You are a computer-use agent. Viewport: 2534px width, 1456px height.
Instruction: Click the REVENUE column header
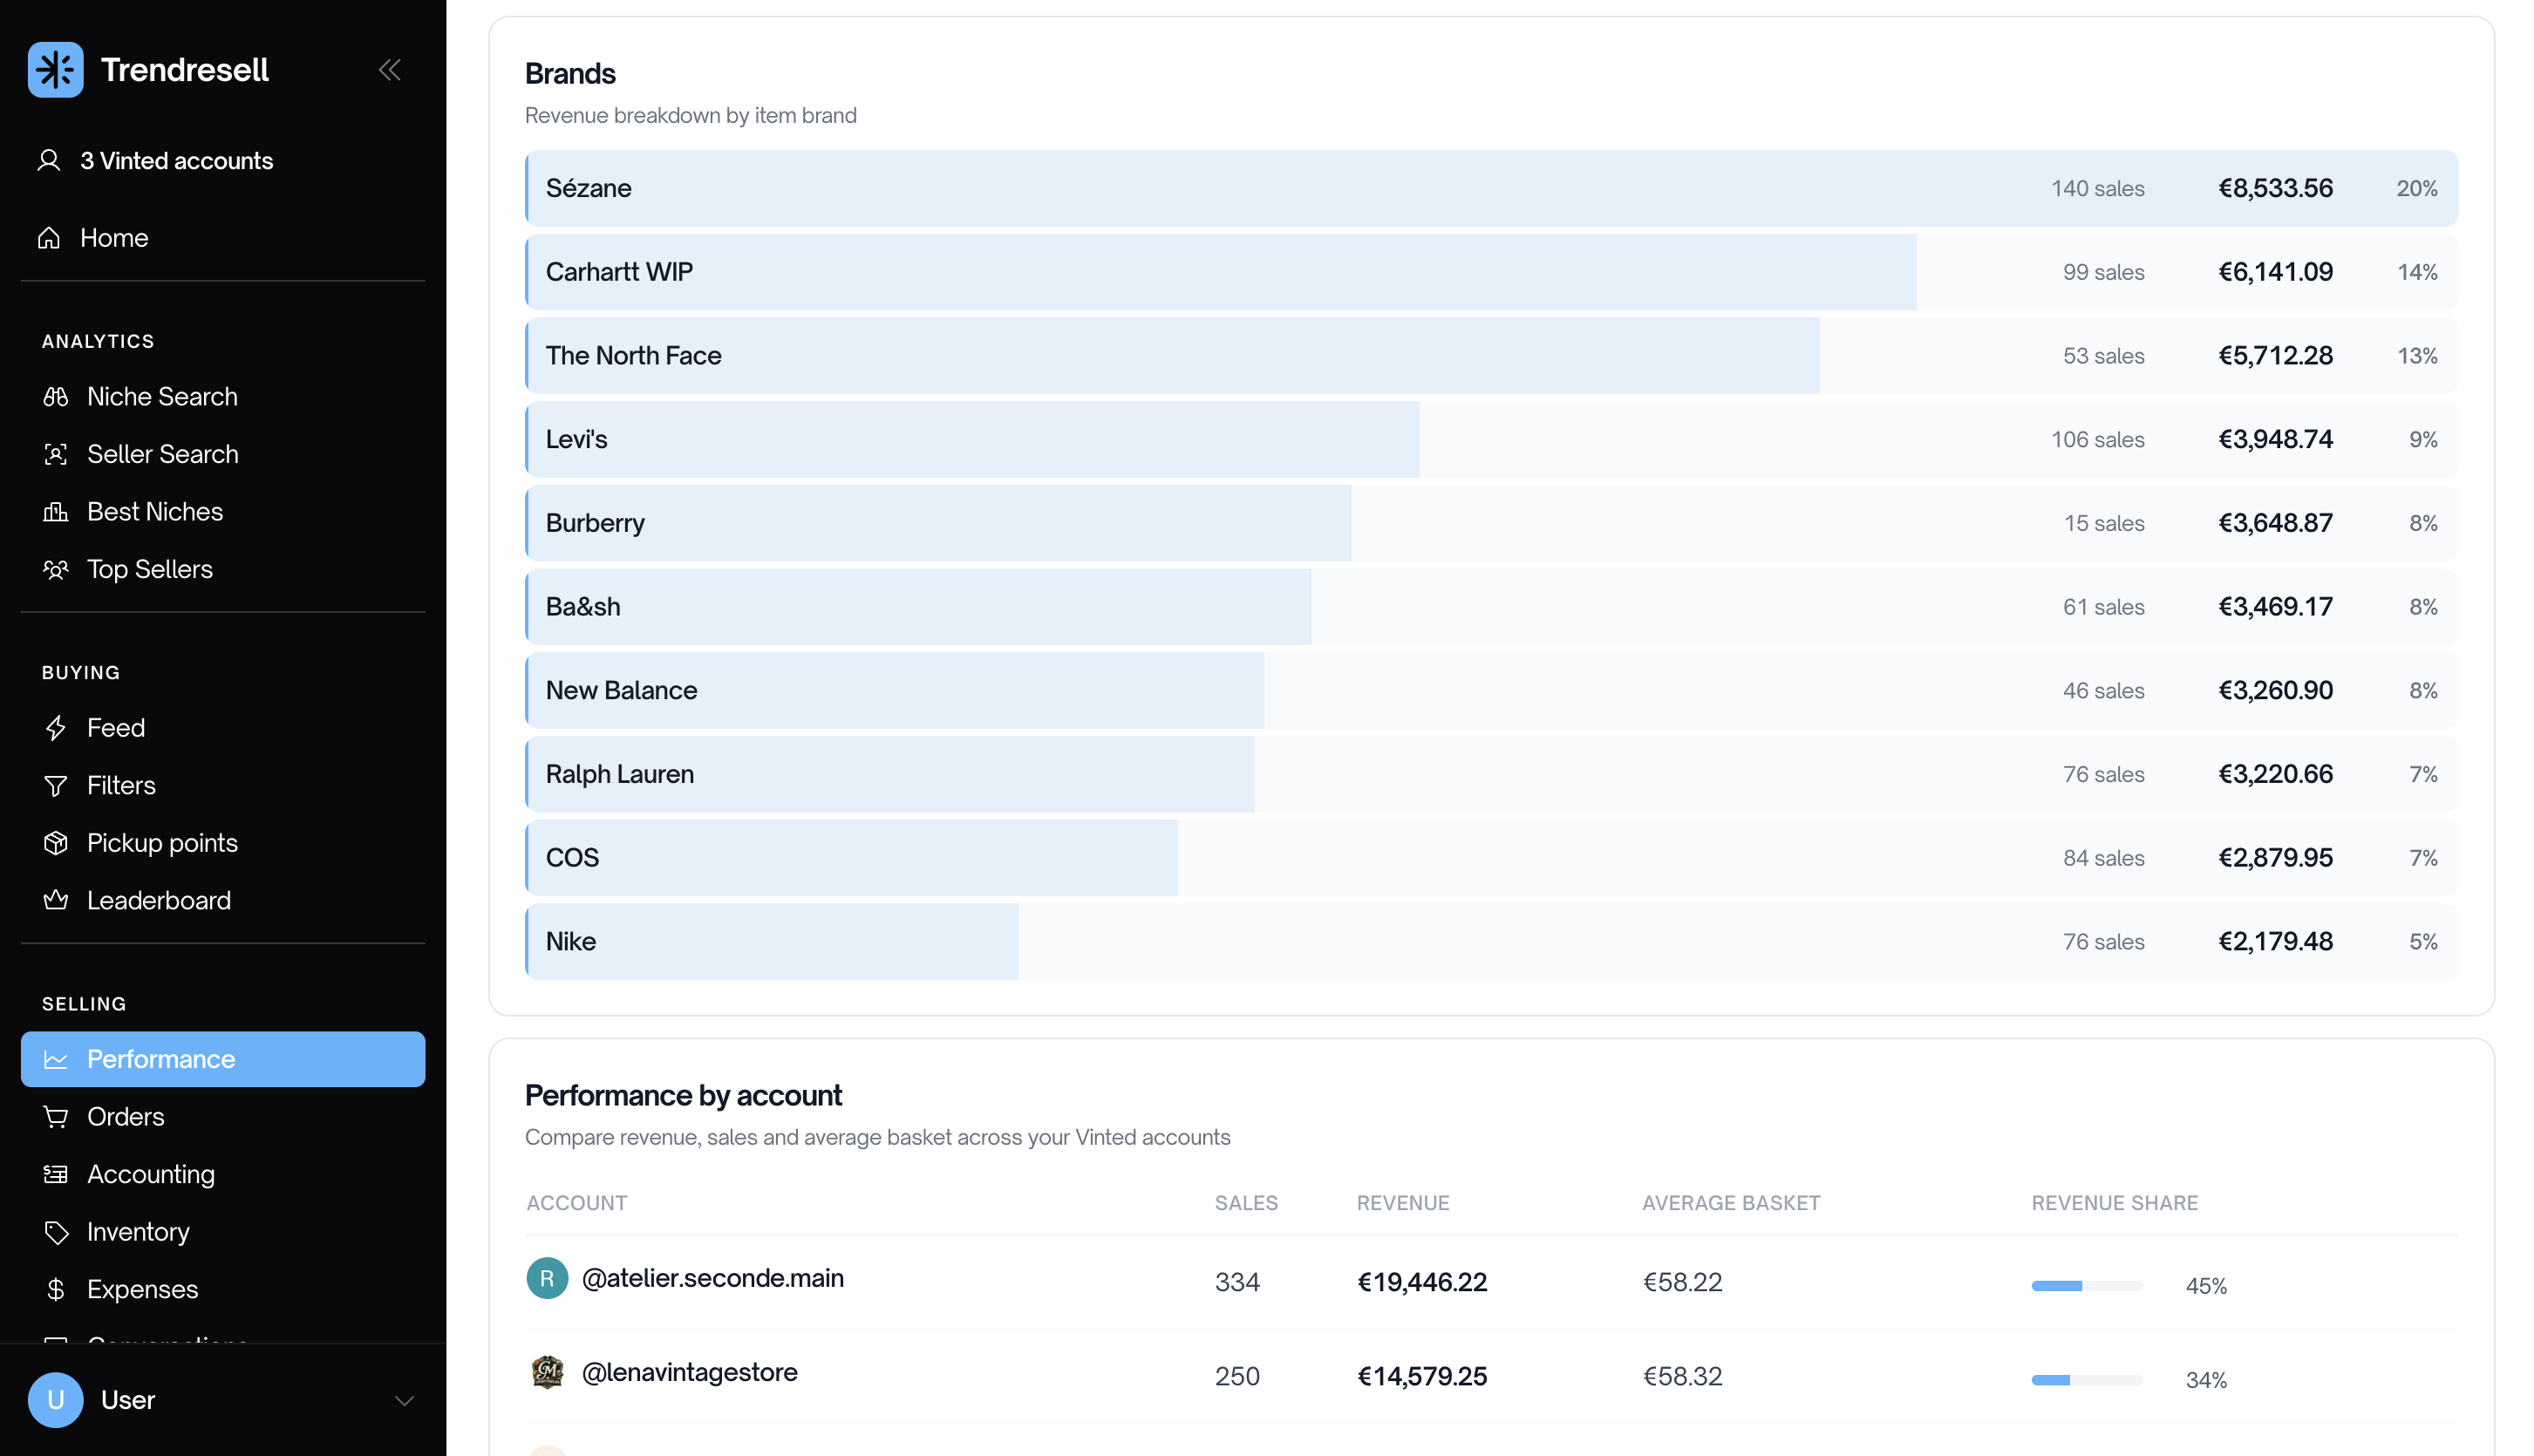point(1402,1203)
